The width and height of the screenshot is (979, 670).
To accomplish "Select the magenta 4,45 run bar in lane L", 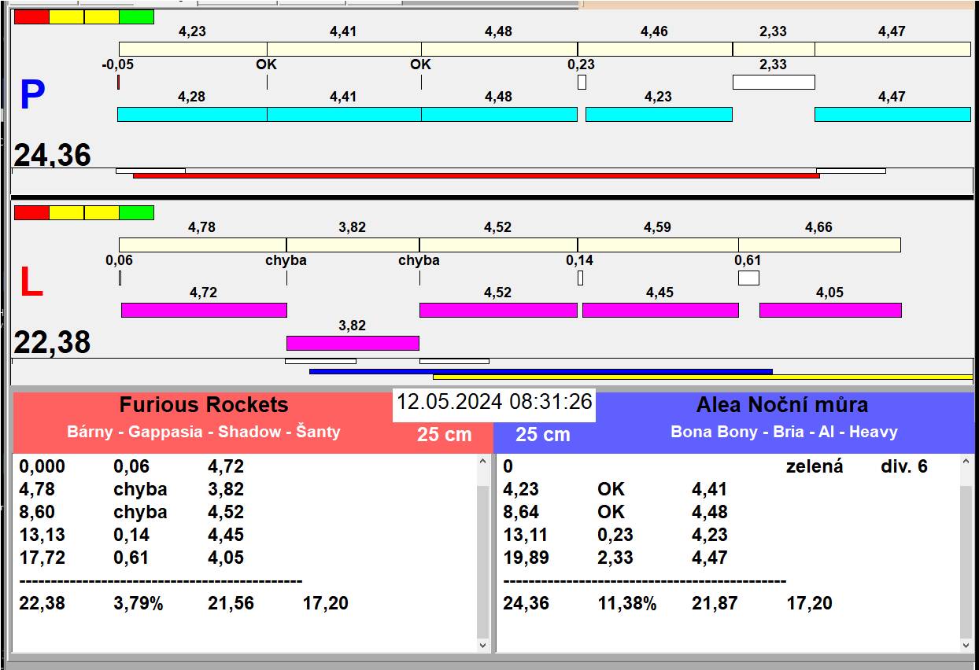I will 660,310.
